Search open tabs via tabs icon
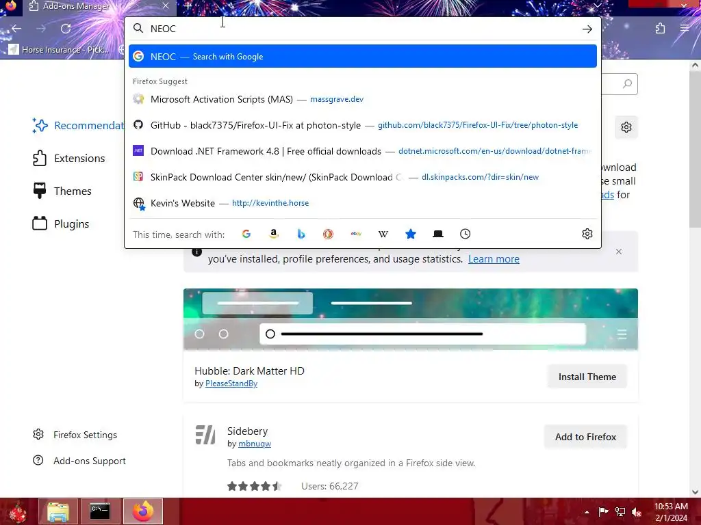701x525 pixels. 438,234
